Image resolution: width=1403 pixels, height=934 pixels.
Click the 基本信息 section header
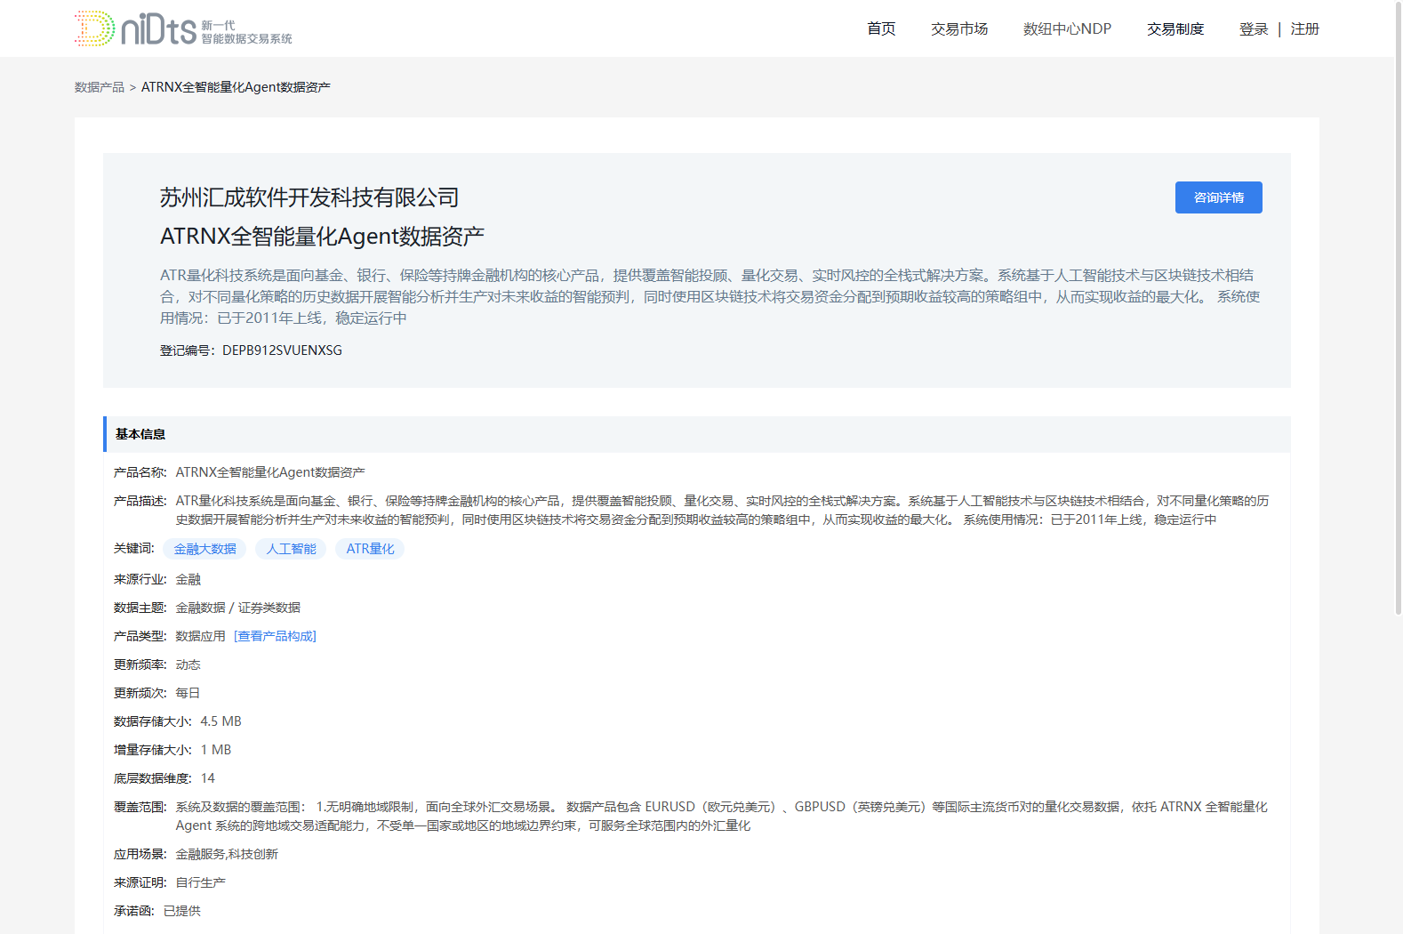pos(697,434)
